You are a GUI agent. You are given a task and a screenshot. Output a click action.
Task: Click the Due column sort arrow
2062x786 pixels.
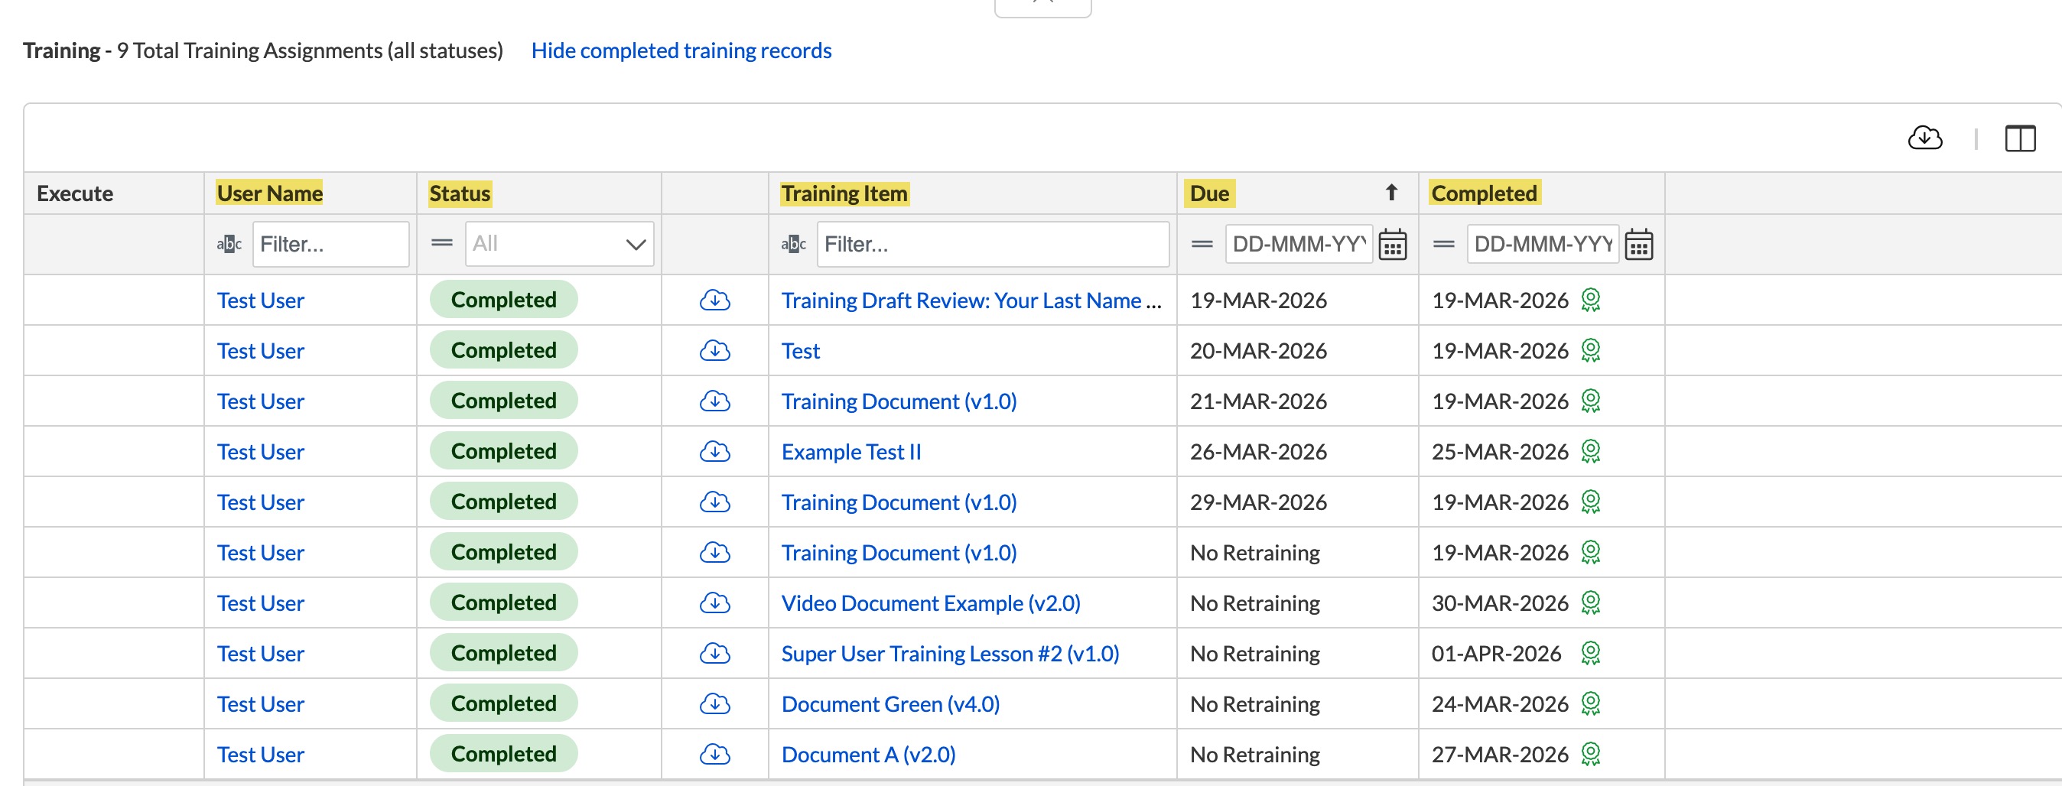tap(1391, 192)
